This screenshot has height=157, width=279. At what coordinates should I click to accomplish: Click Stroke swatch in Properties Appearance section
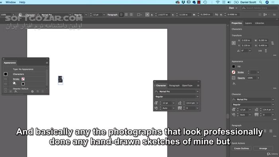coord(234,72)
